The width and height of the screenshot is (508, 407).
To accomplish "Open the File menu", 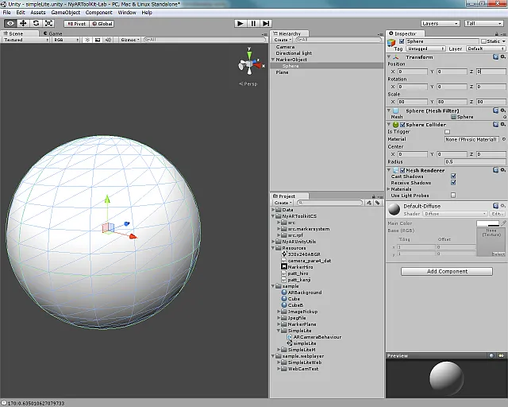I will (7, 13).
